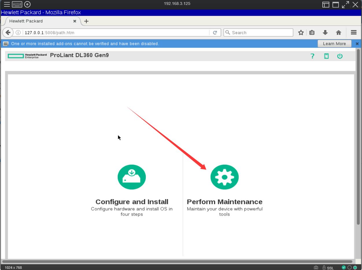Click the 1024 x 768 resolution text

13,268
